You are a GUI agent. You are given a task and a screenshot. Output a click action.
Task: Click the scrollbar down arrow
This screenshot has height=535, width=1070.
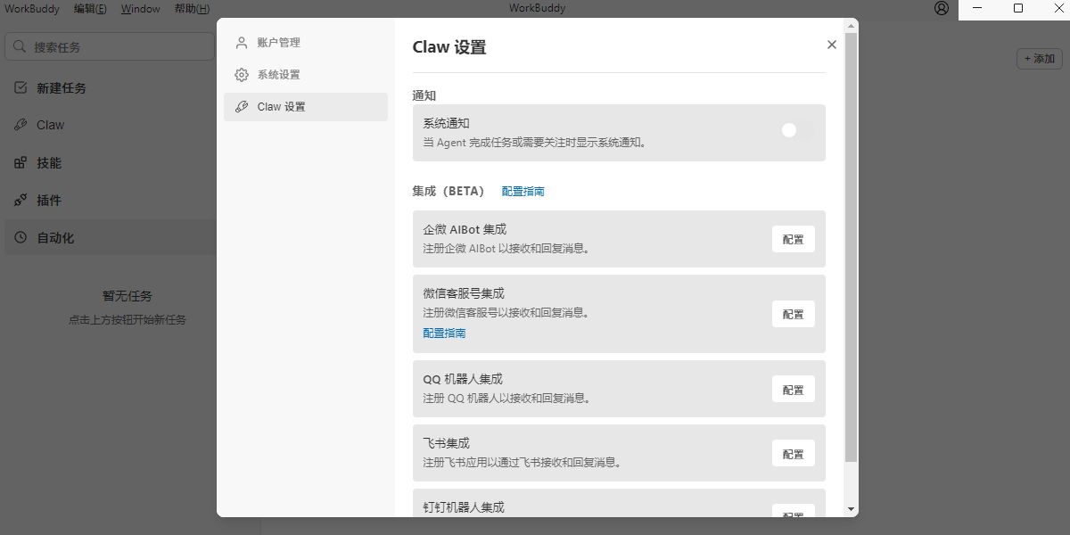(849, 510)
